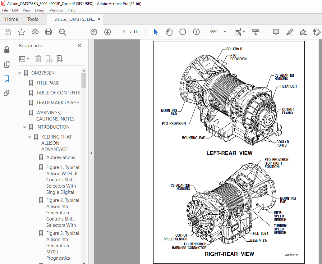Go to next page arrow
322x264 pixels.
[108, 32]
